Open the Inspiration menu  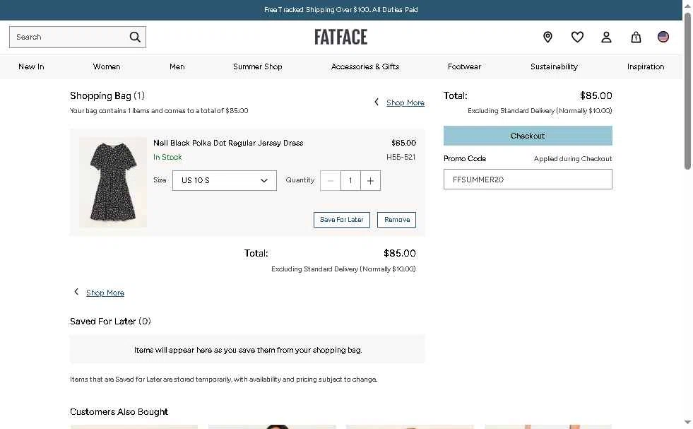click(645, 66)
